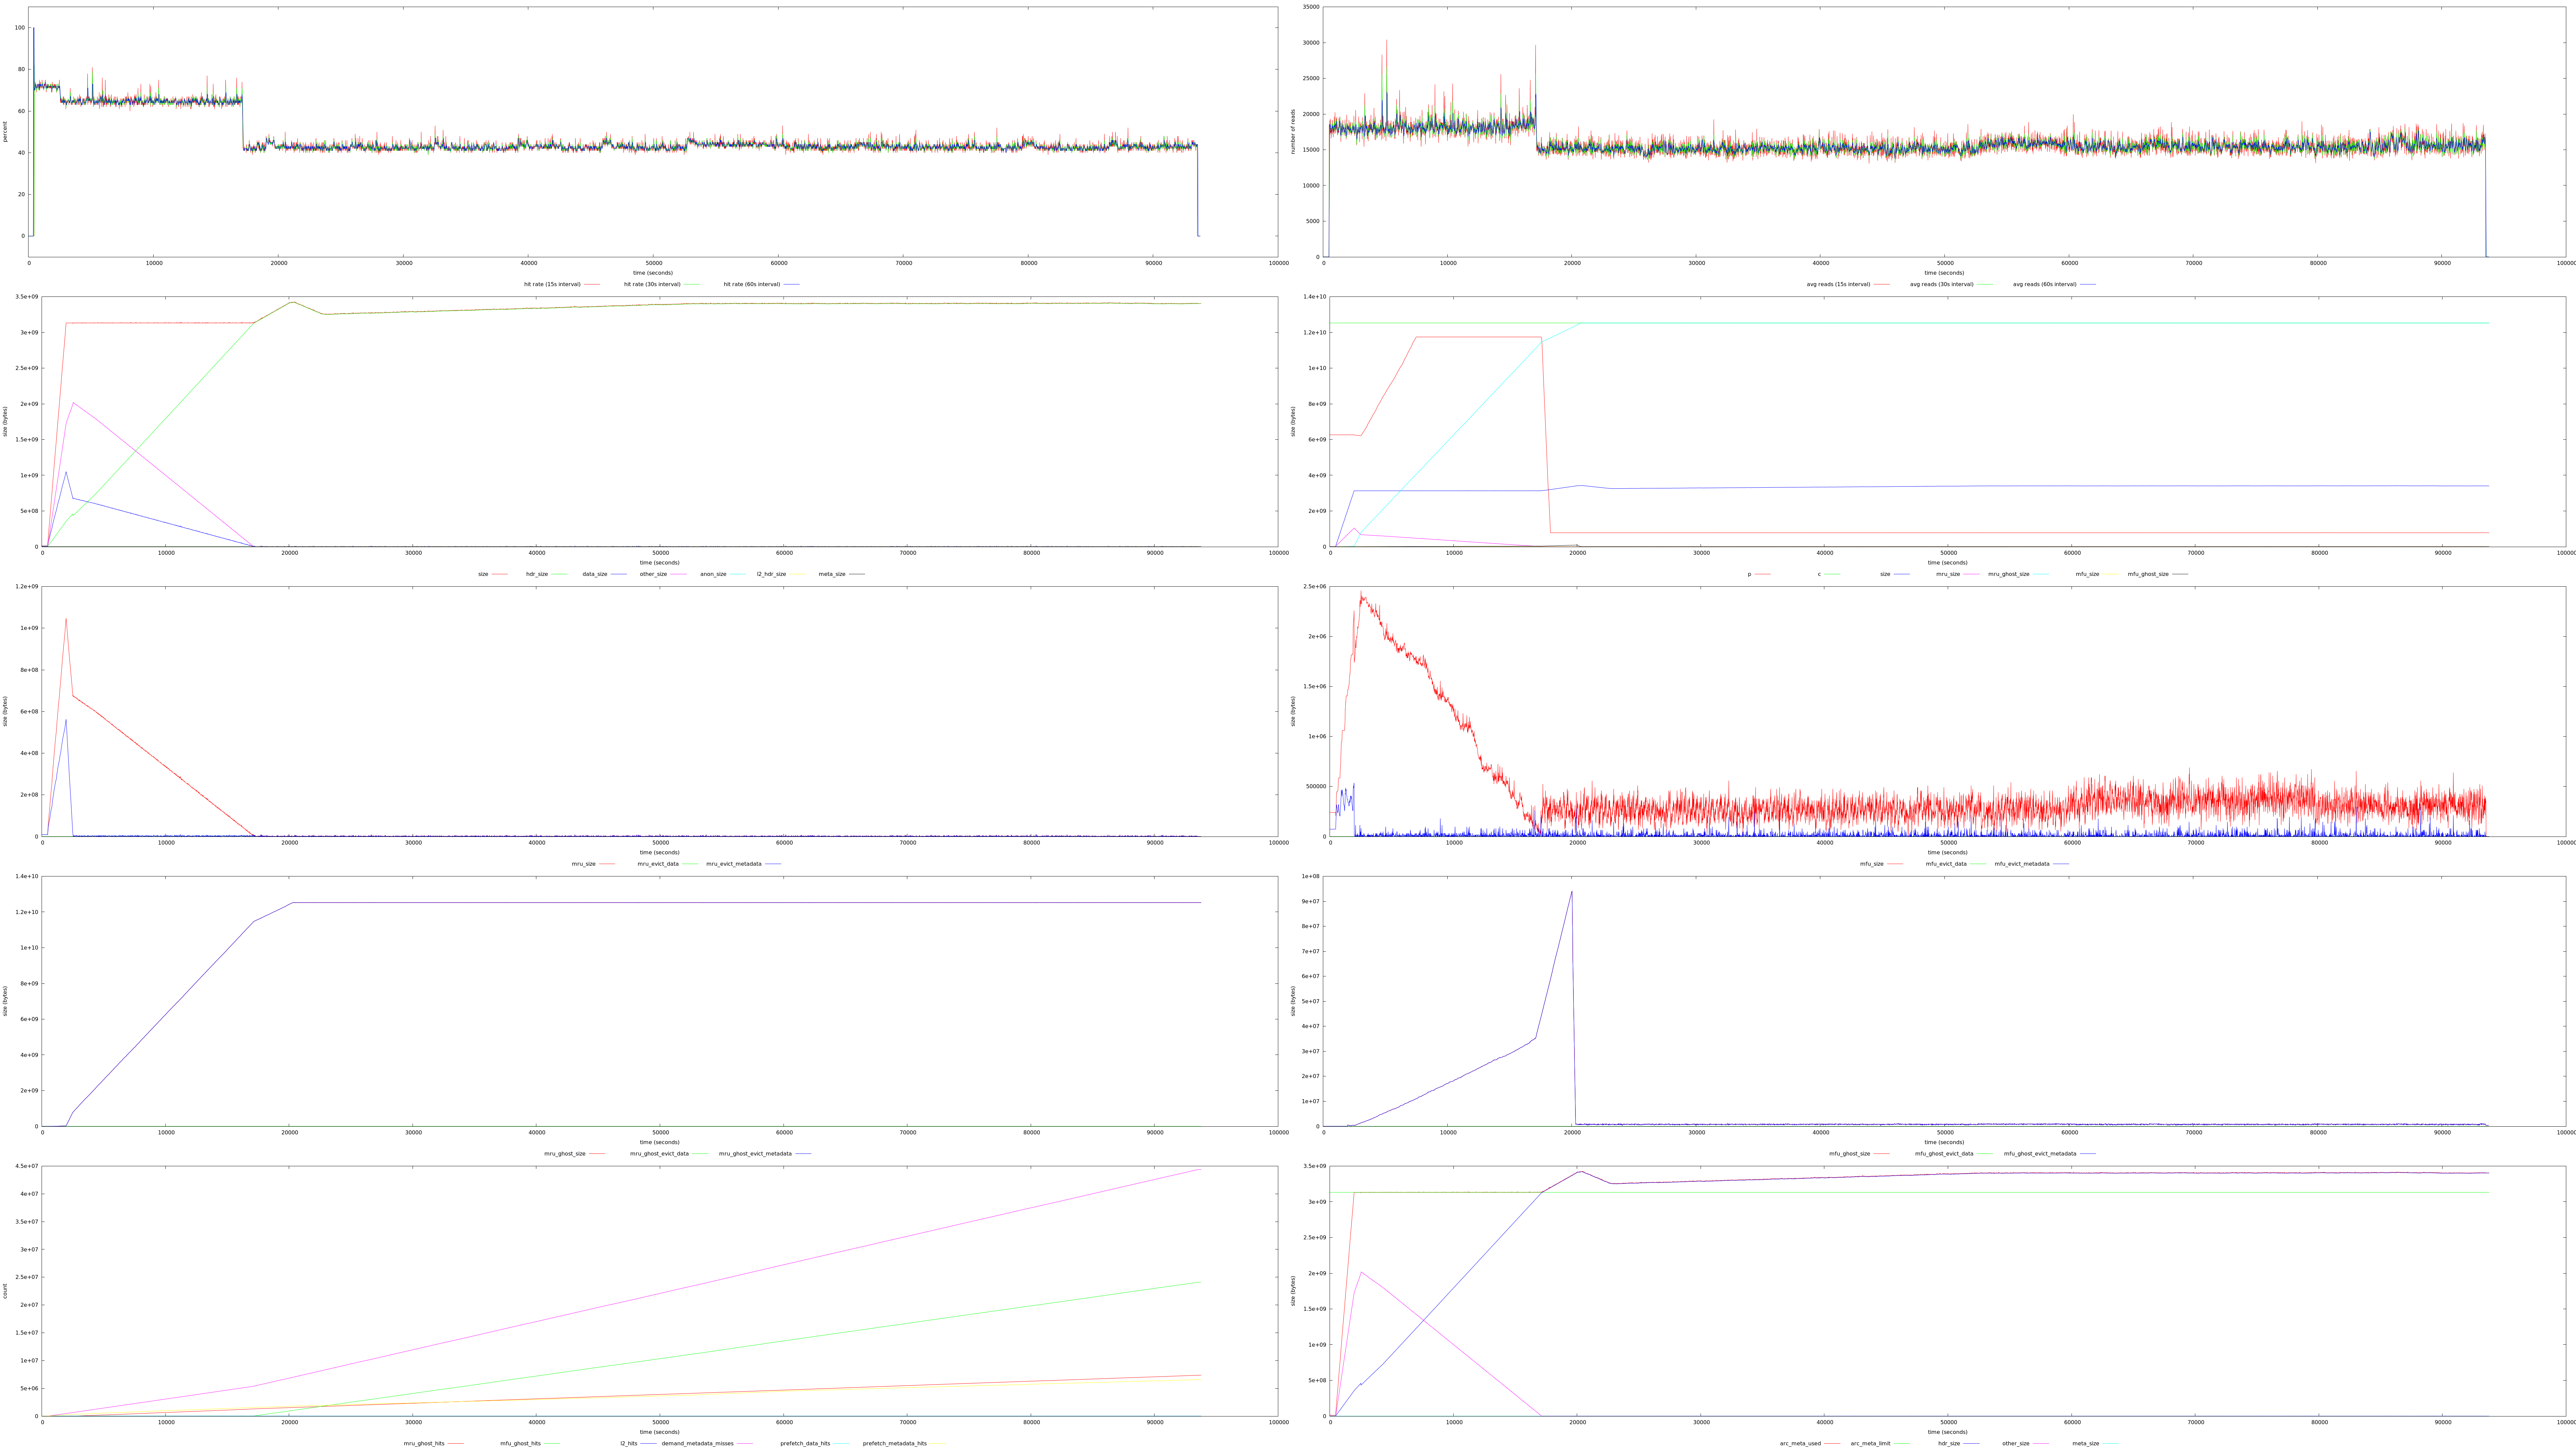Select the 'mru_size' label beside mru_evict_data
This screenshot has height=1449, width=2576.
584,864
